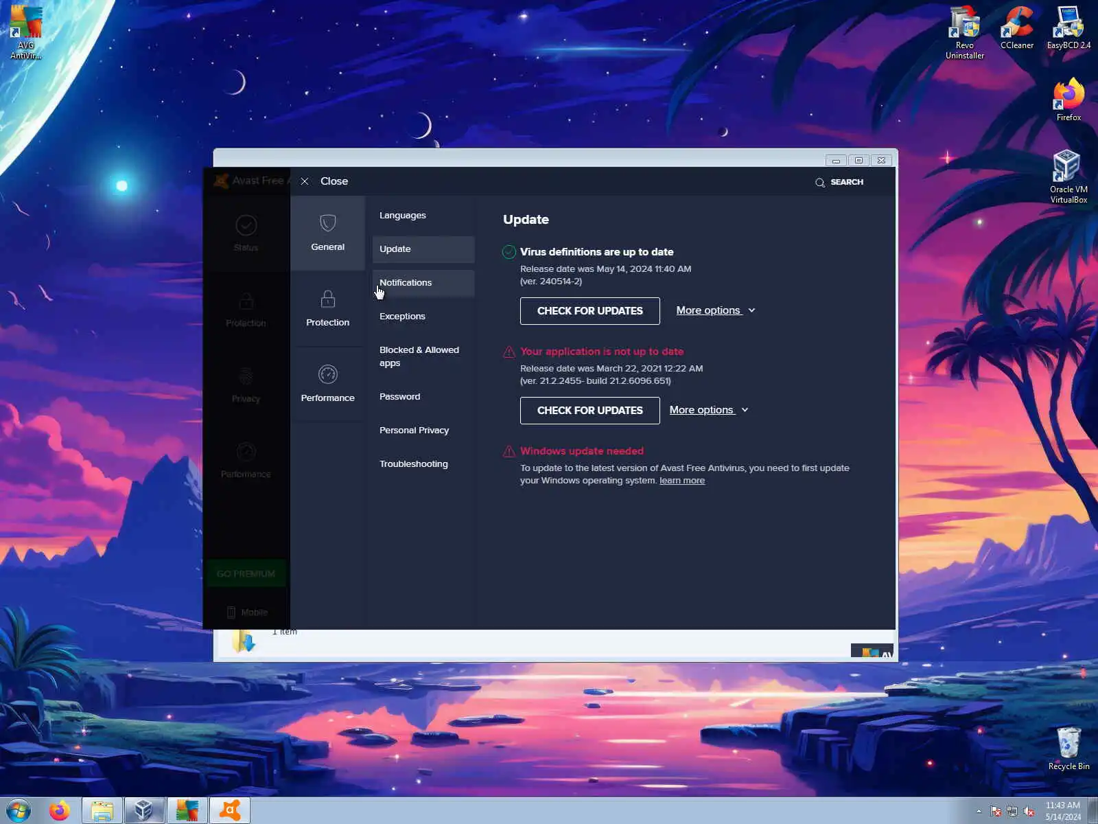Select the General settings category

point(327,233)
